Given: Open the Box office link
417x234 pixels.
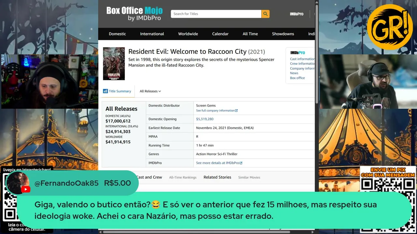Looking at the screenshot, I should tap(297, 78).
